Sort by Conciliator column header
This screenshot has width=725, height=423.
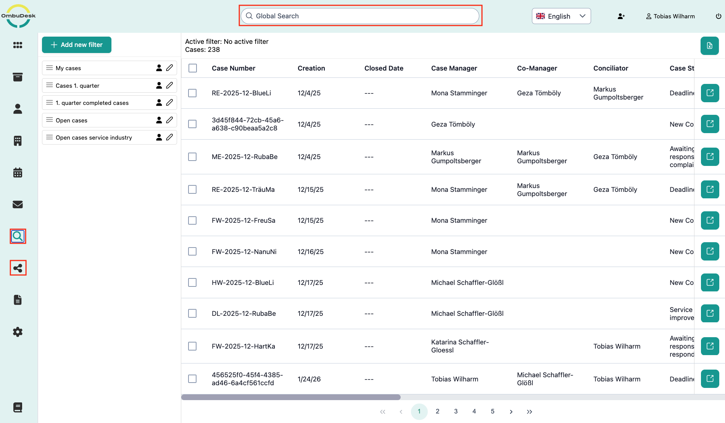click(611, 68)
